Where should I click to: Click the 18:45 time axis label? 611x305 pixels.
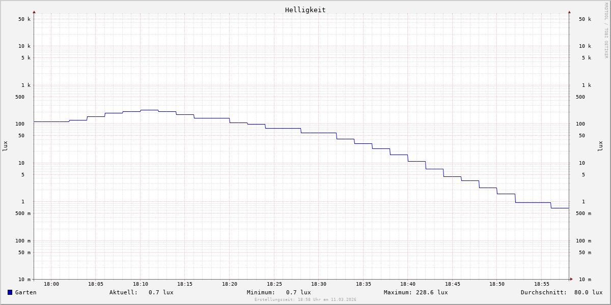click(x=453, y=284)
